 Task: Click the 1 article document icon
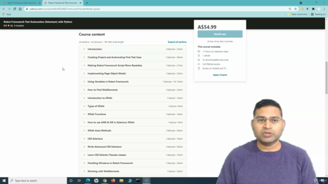point(199,56)
